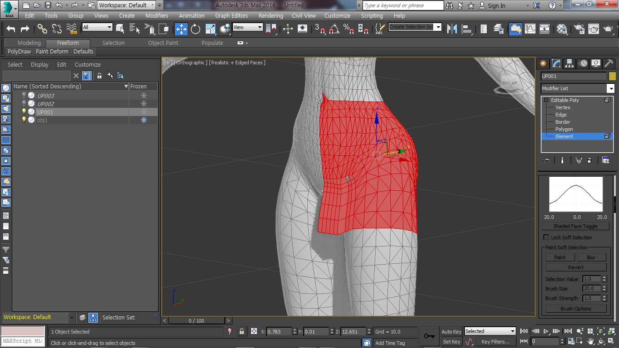The height and width of the screenshot is (348, 619).
Task: Click the Shaded Face Toggle button
Action: coord(575,226)
